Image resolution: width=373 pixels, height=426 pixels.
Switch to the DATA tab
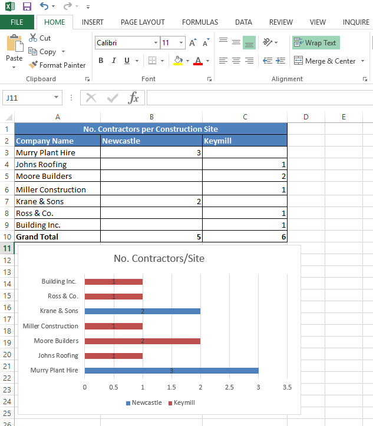click(x=243, y=22)
